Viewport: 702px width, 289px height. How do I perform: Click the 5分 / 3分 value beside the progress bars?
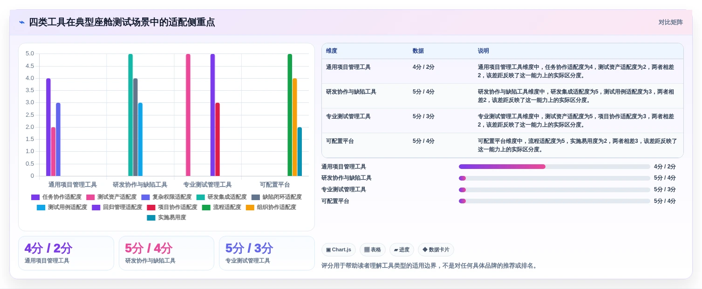tap(665, 189)
